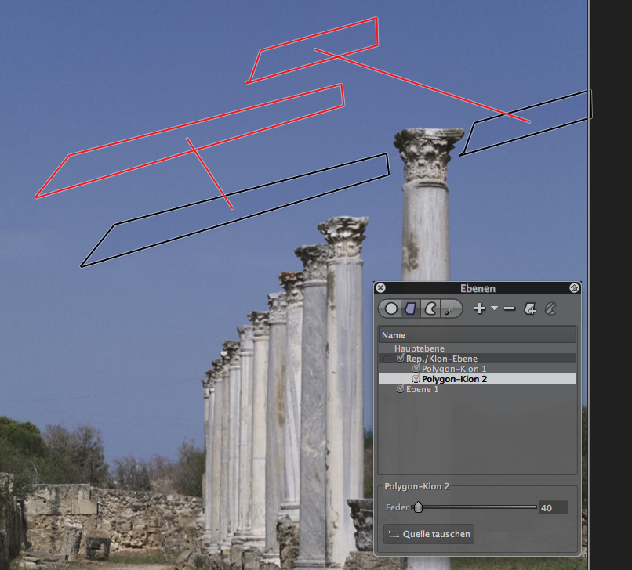The height and width of the screenshot is (570, 632).
Task: Select the brush tool in Ebenen
Action: pyautogui.click(x=449, y=309)
